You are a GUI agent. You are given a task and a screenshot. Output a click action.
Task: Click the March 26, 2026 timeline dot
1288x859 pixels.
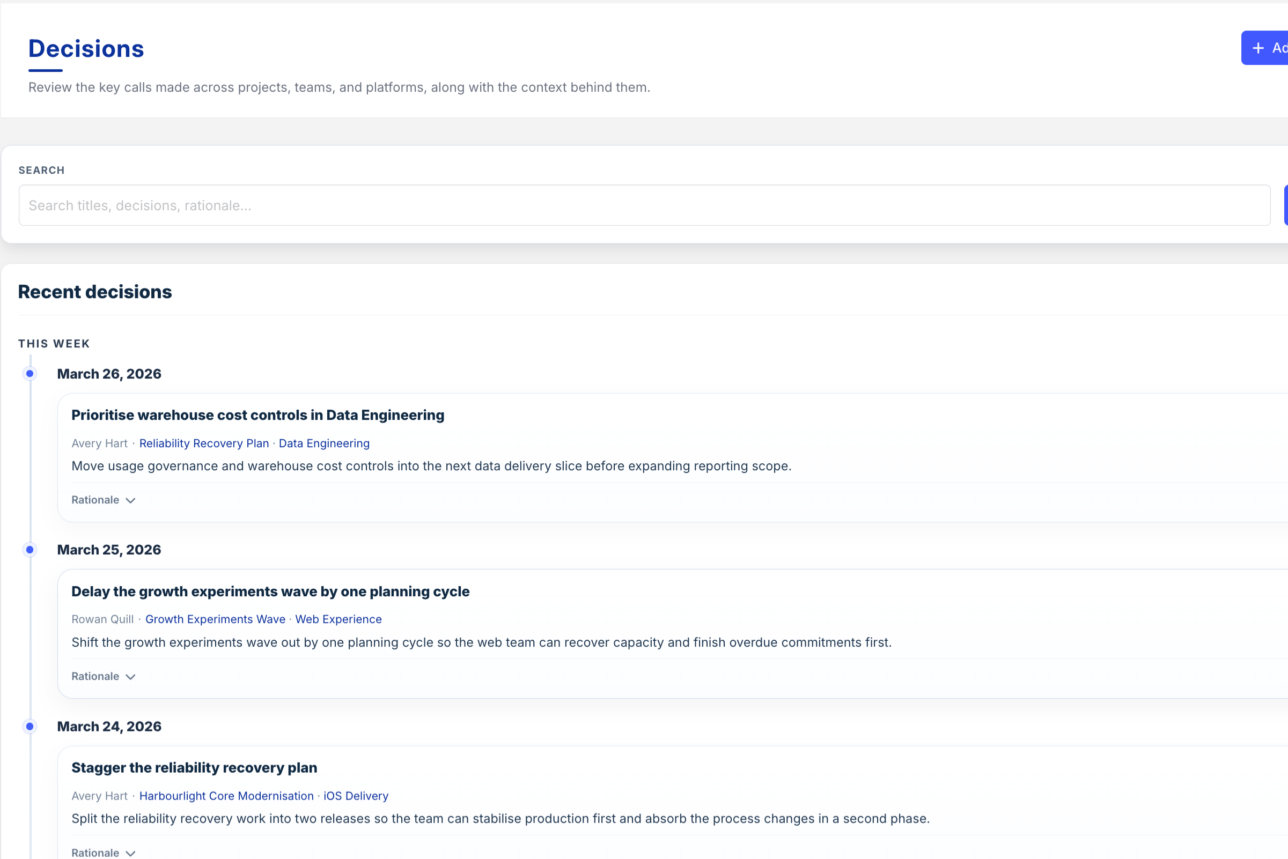click(x=30, y=374)
